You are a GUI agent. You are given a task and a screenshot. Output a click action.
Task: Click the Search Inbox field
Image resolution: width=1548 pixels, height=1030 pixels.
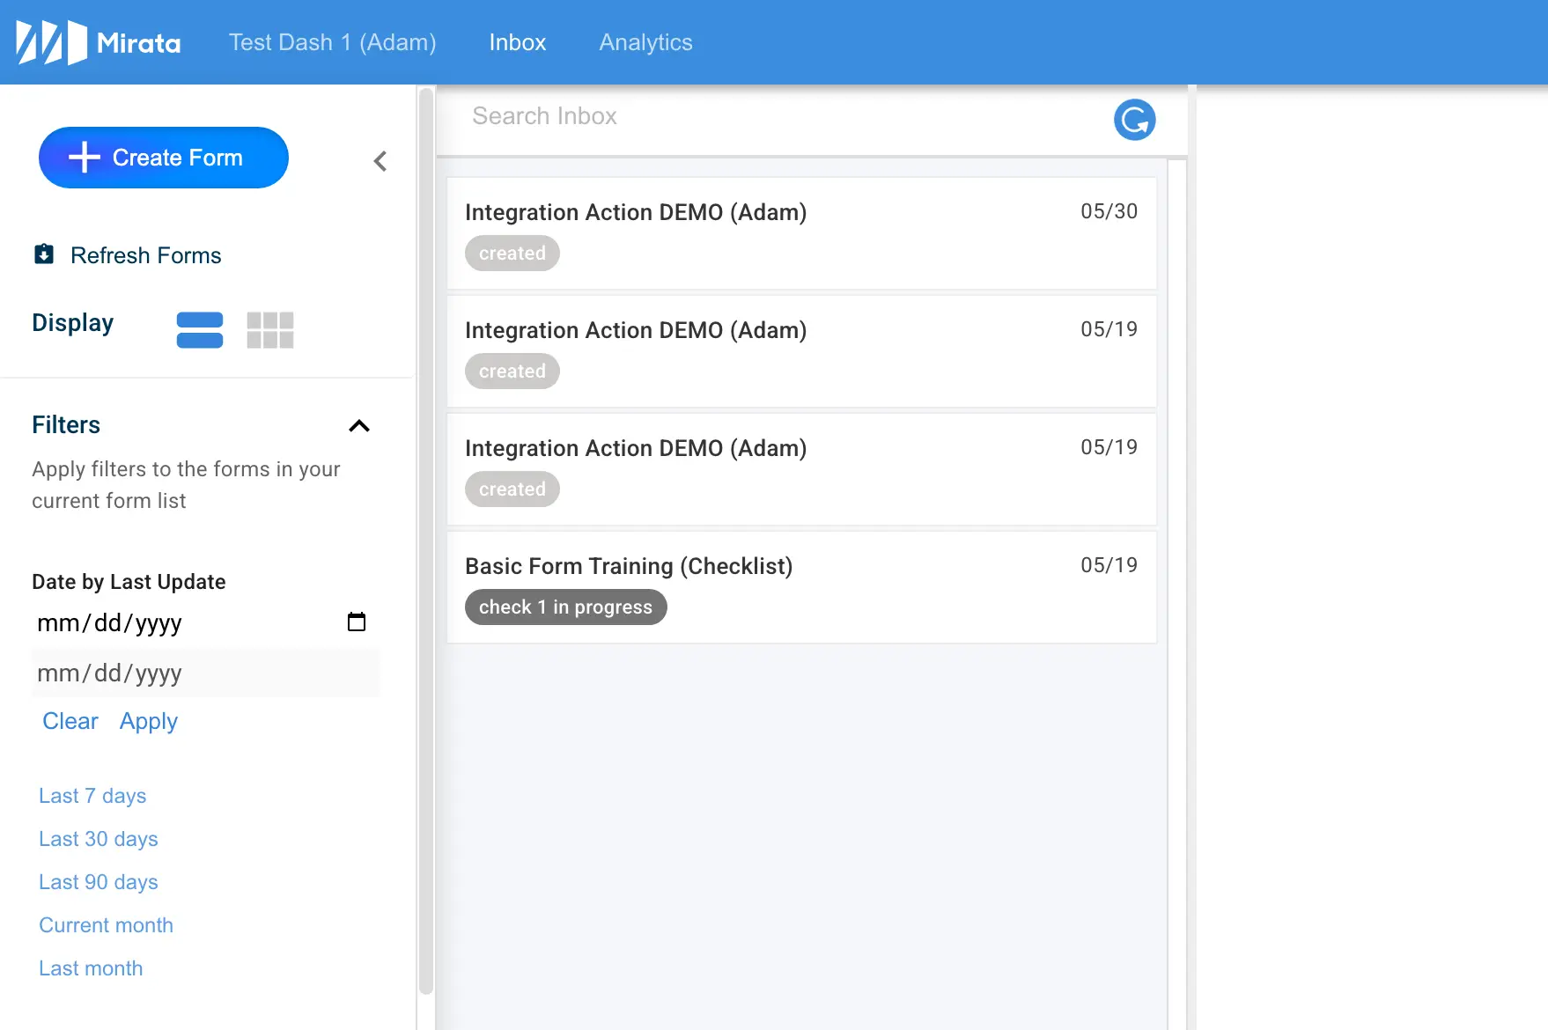[x=775, y=116]
